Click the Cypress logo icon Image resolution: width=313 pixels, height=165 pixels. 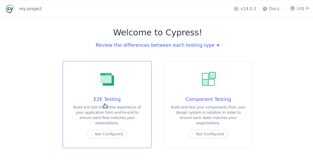(10, 9)
